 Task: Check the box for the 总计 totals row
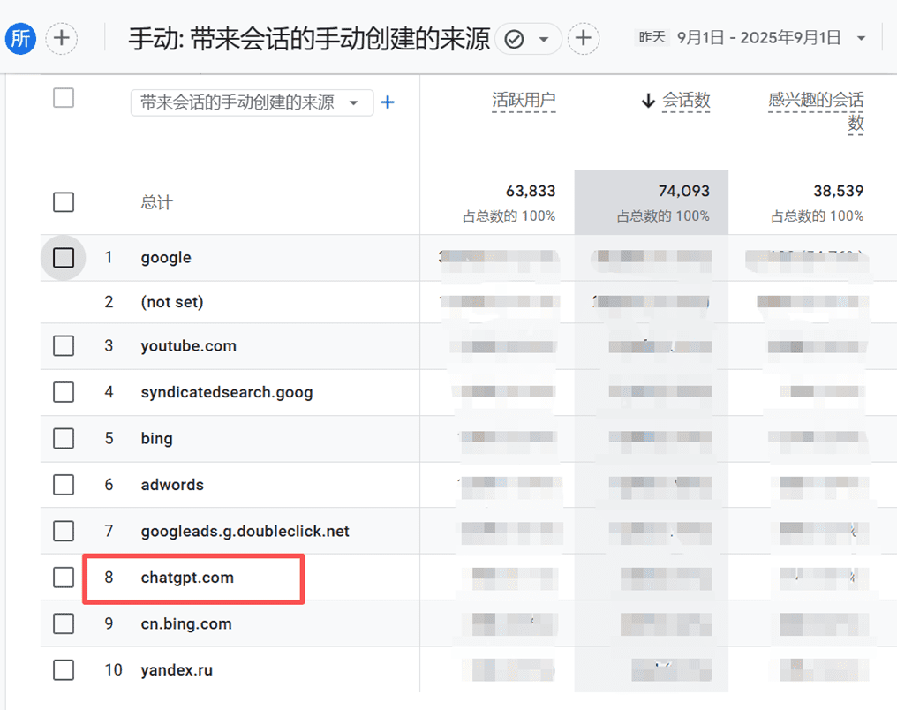pos(63,202)
